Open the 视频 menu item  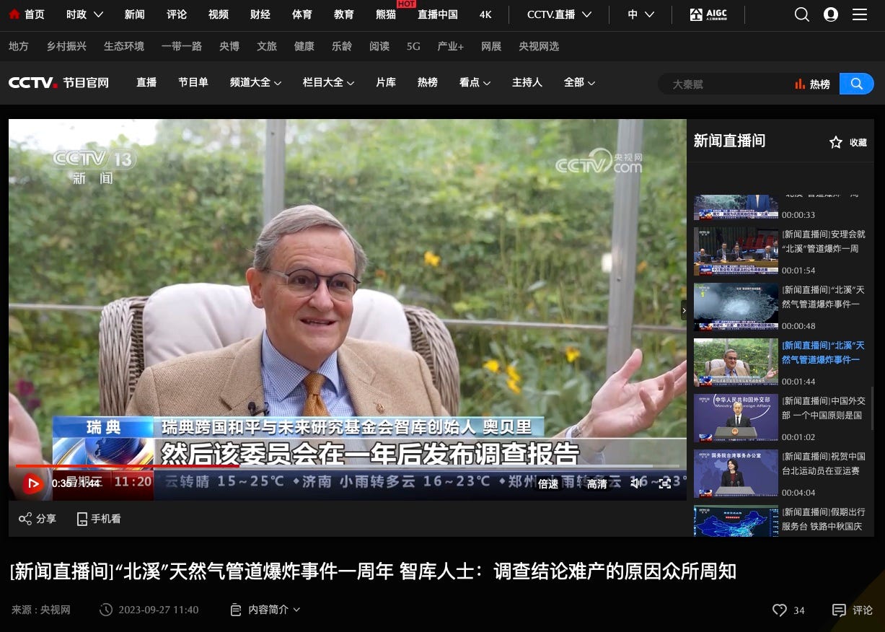pos(219,14)
